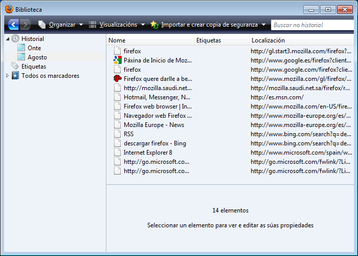
Task: Select Agosto in the history tree
Action: click(x=37, y=57)
